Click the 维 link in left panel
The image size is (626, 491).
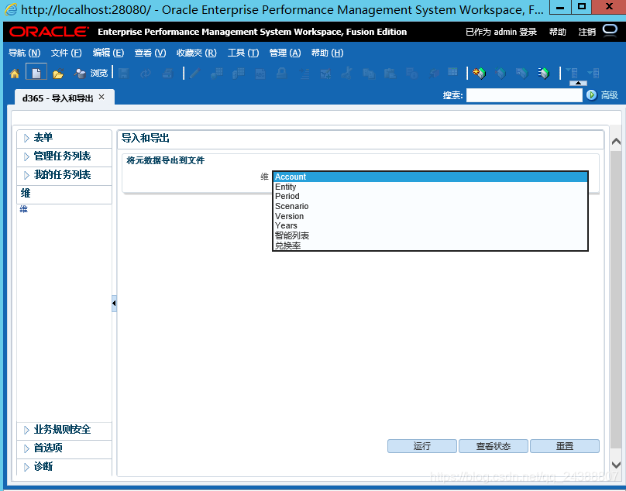tap(23, 209)
